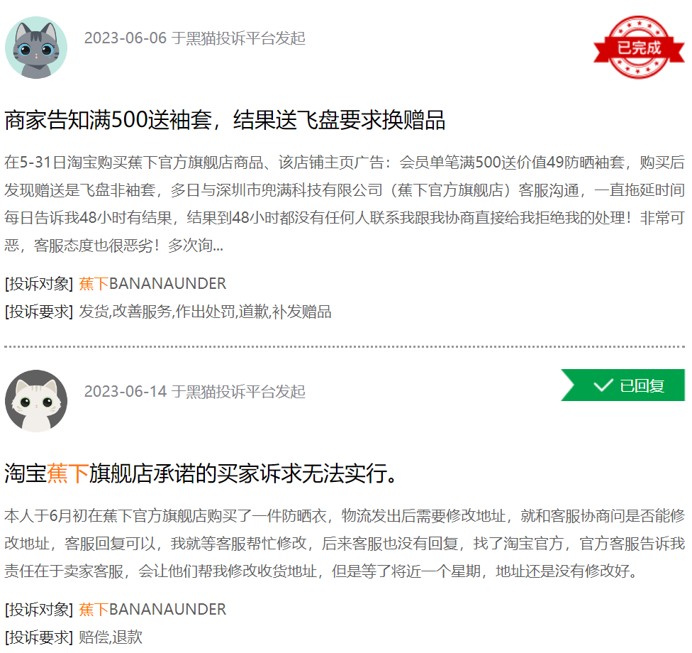Open complaint titled 淘宝蕉下旗舰店承诺的买家诉求无法实行
Image resolution: width=692 pixels, height=653 pixels.
(201, 473)
